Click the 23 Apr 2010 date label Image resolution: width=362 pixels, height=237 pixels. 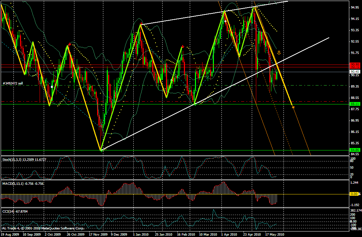pos(251,234)
